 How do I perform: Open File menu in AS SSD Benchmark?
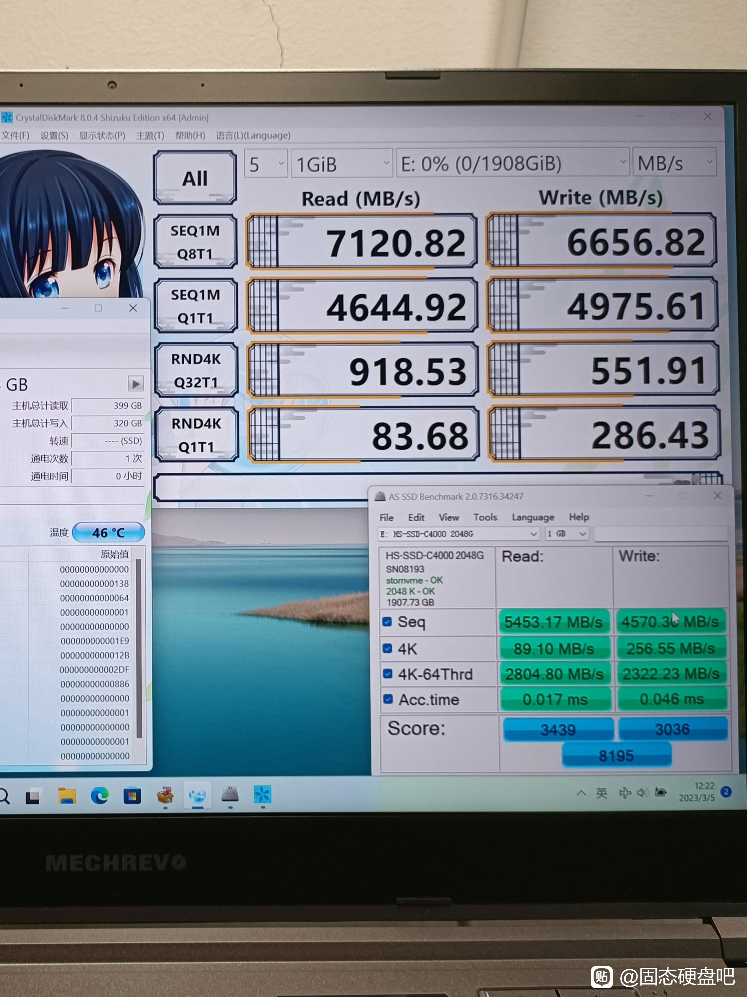pos(386,517)
